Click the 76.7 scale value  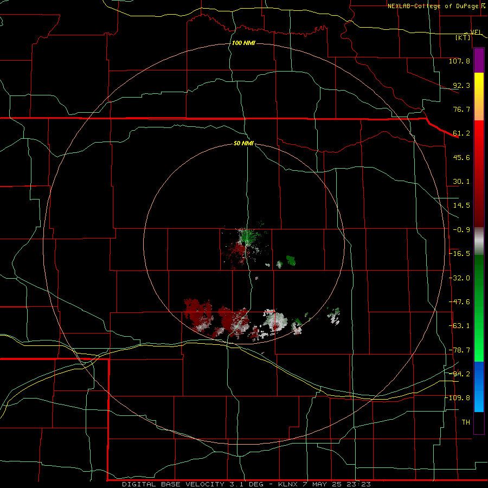click(461, 109)
